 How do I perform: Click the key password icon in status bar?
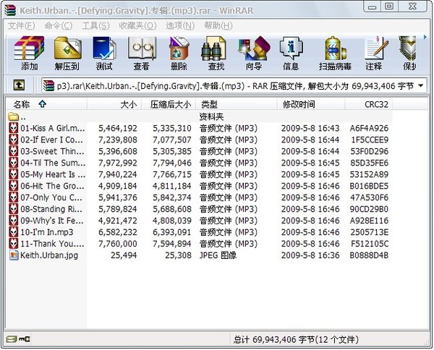(x=25, y=339)
